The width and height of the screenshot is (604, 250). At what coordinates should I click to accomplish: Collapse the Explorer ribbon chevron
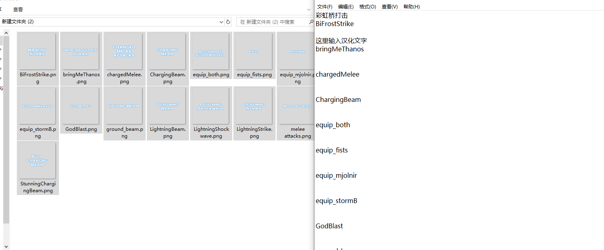tap(308, 9)
